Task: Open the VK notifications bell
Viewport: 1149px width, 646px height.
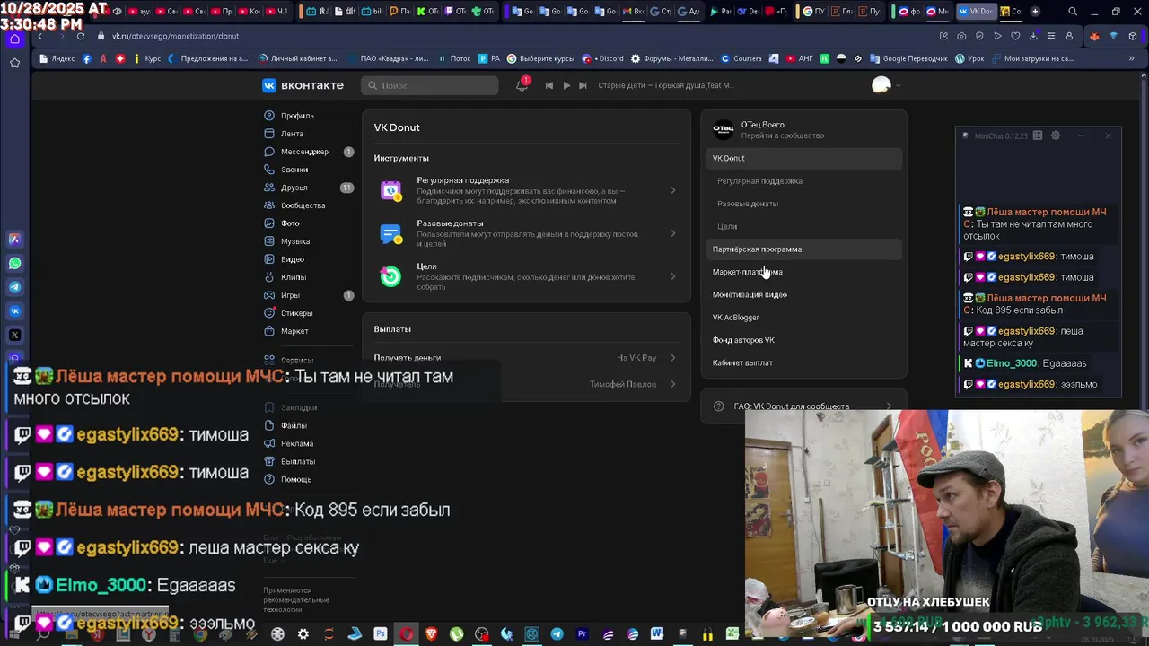Action: tap(522, 85)
